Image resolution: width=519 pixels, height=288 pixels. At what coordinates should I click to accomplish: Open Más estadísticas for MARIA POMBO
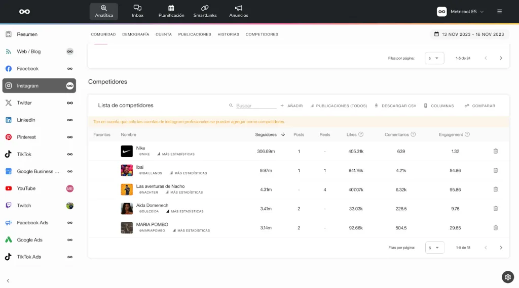[x=191, y=230]
